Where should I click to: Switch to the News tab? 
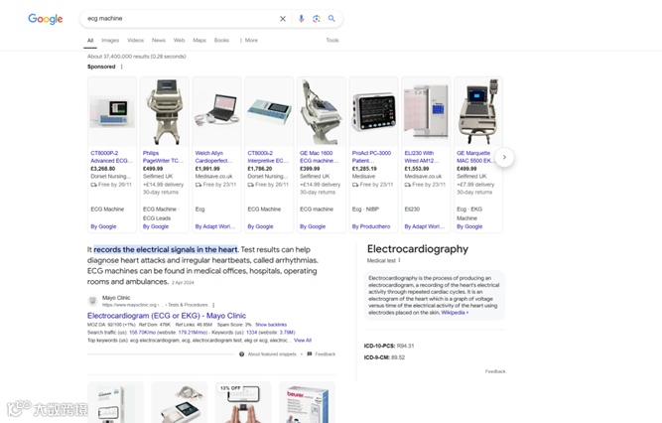[159, 40]
